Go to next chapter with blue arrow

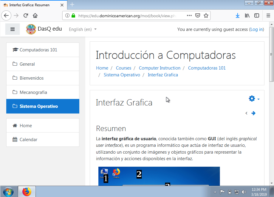(x=253, y=113)
